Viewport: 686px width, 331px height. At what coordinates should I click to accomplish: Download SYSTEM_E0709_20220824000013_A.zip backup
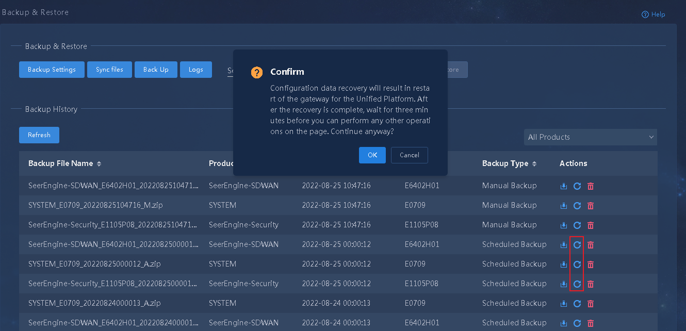tap(564, 304)
